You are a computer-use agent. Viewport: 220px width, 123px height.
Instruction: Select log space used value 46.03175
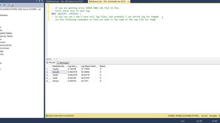pyautogui.click(x=89, y=75)
